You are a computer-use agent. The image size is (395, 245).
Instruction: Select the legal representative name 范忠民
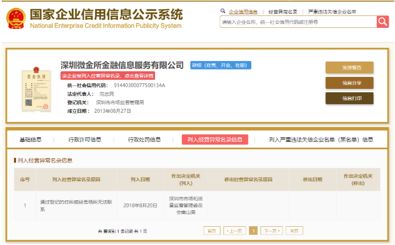tap(107, 94)
